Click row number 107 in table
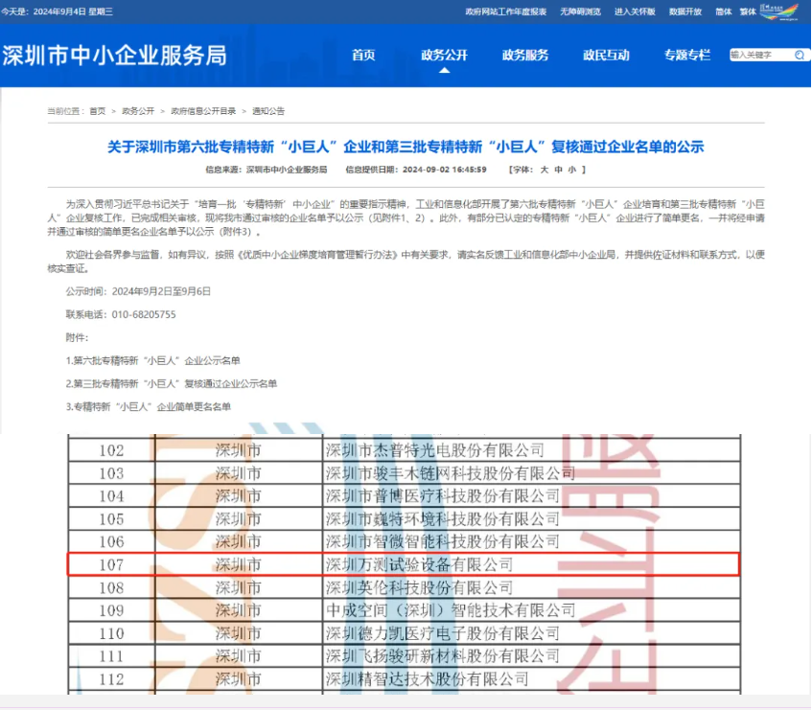The image size is (812, 710). click(111, 564)
